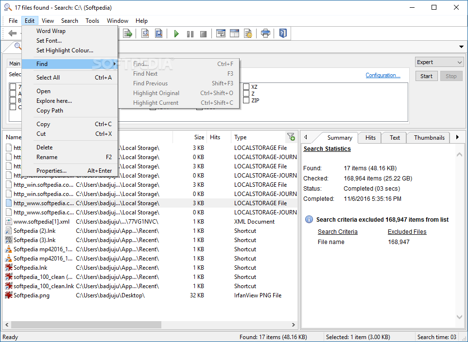Click the magnifier icon on the search tab
This screenshot has height=342, width=468.
coord(18,46)
